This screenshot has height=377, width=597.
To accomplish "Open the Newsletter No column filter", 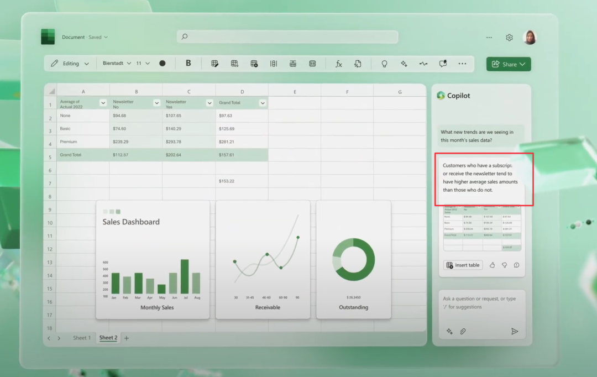I will click(x=156, y=103).
